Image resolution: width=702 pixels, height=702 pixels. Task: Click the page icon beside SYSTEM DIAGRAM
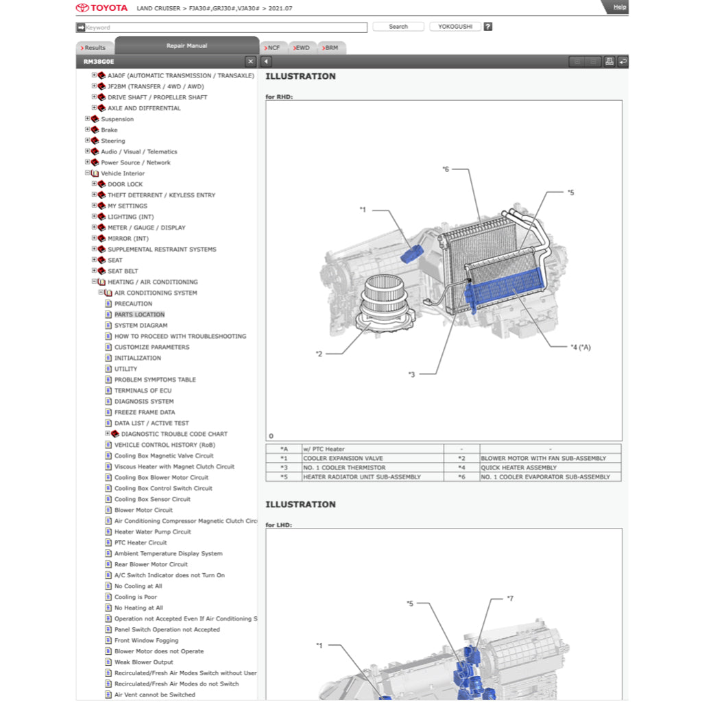click(x=108, y=326)
